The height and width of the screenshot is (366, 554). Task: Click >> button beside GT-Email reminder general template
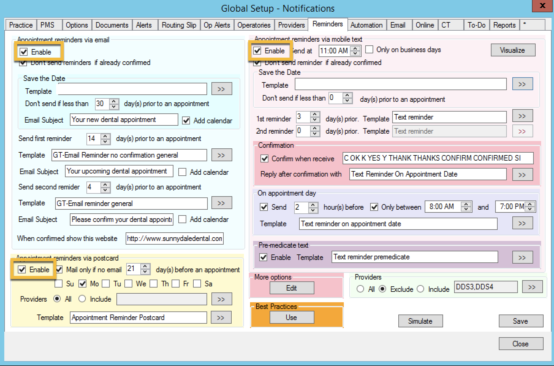(x=221, y=203)
